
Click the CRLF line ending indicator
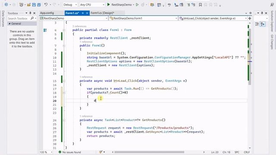point(247,152)
